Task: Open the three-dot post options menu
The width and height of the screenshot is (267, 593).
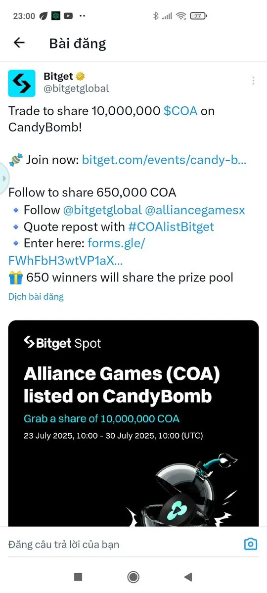Action: (x=253, y=81)
